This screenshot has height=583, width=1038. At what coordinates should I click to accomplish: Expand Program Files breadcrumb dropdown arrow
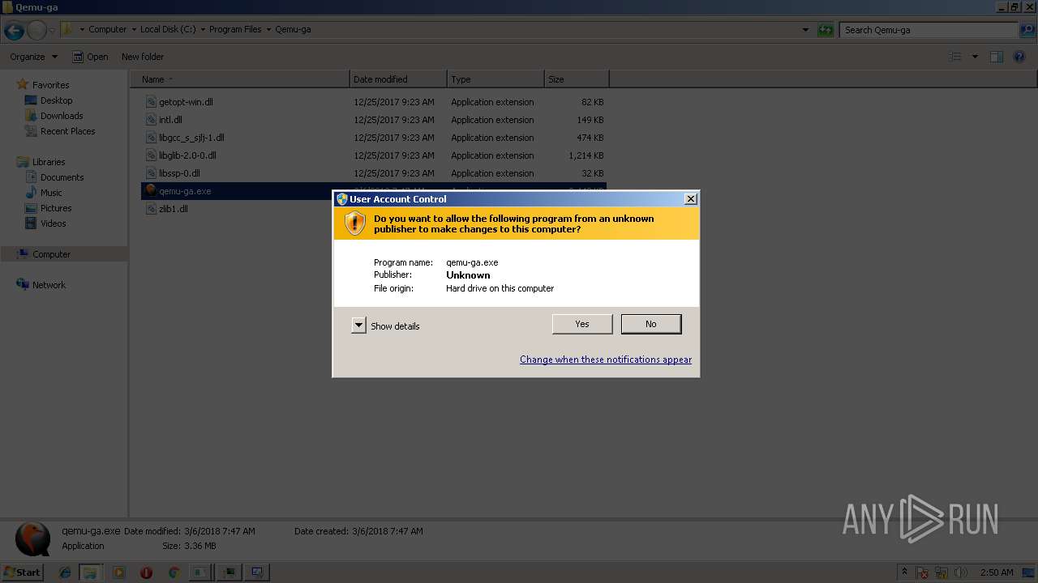pyautogui.click(x=268, y=29)
